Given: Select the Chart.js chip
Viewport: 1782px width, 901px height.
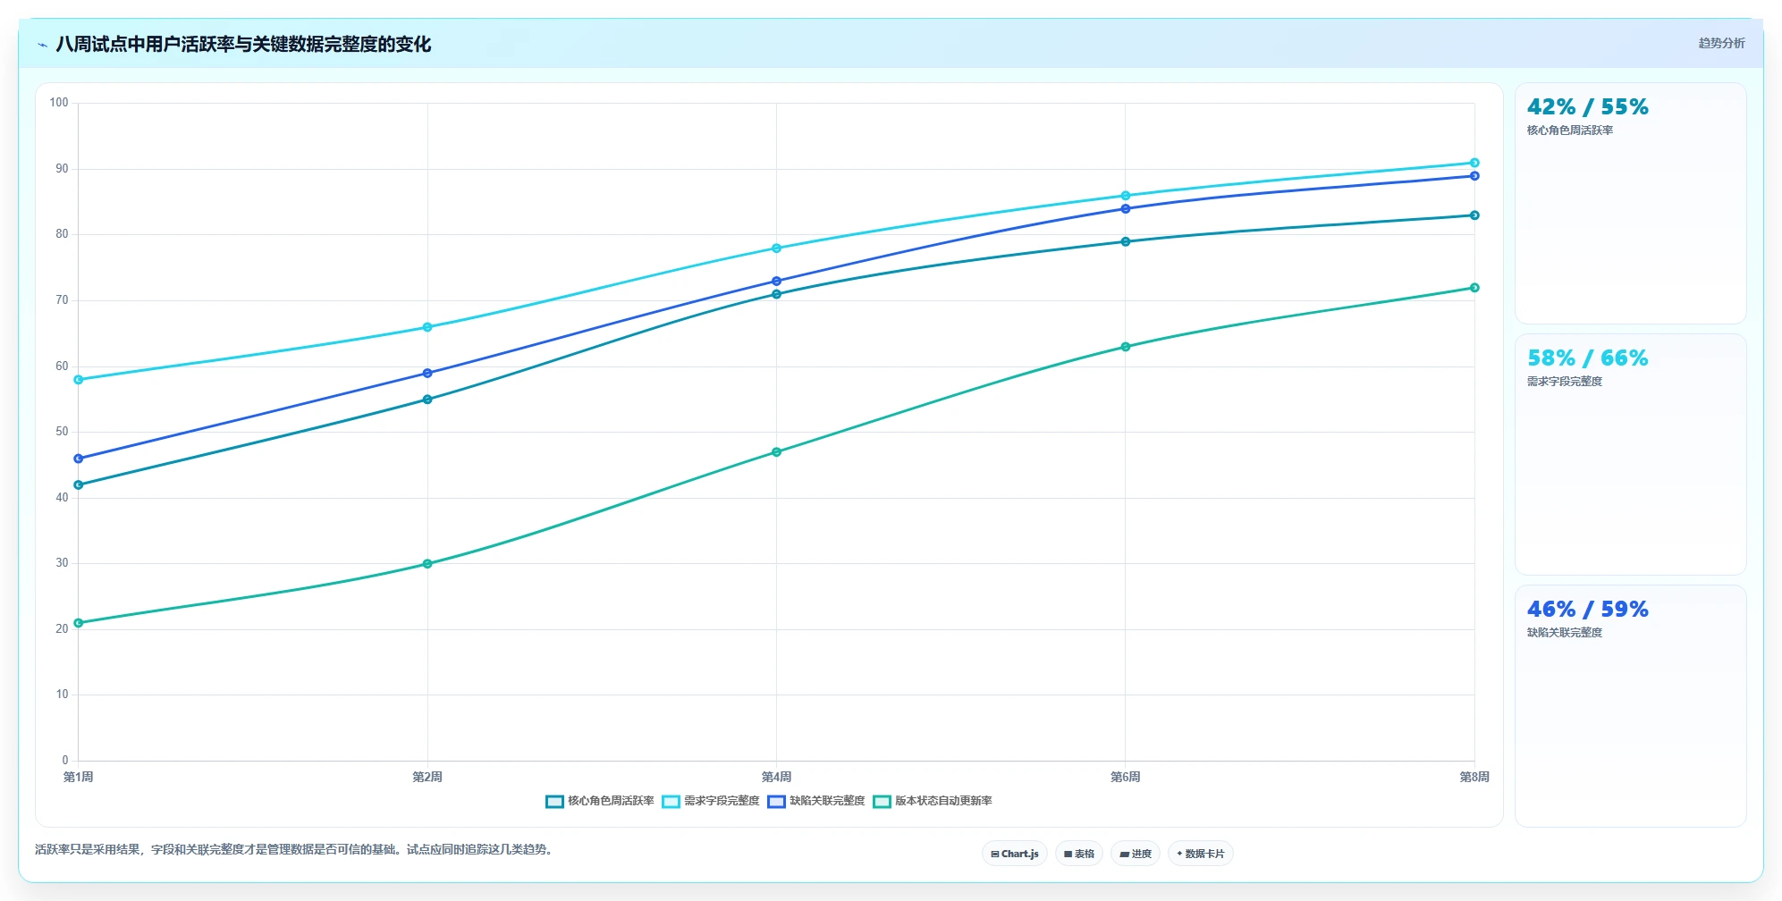Looking at the screenshot, I should (x=1015, y=854).
